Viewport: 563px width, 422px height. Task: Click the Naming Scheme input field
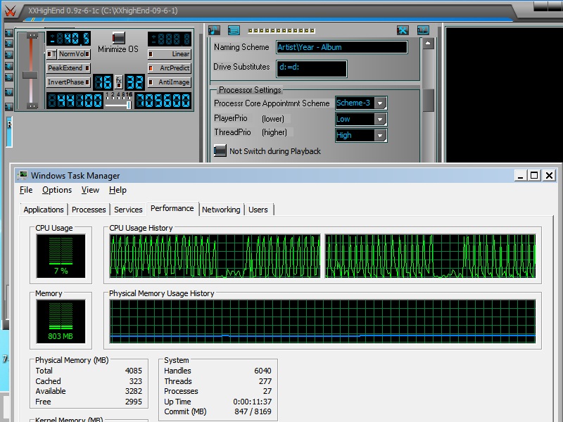[x=342, y=47]
